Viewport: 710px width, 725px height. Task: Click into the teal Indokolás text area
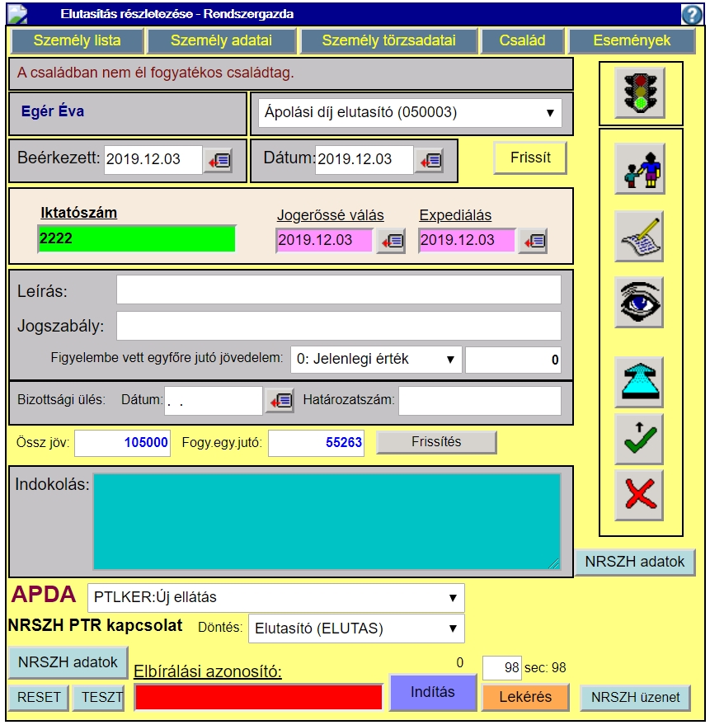(x=327, y=520)
